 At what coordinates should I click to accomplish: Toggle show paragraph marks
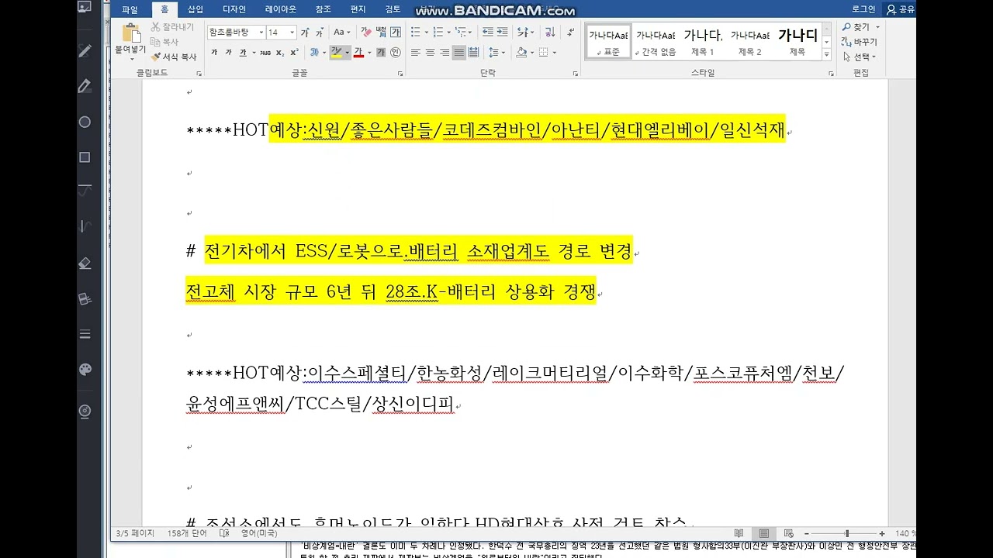coord(569,33)
